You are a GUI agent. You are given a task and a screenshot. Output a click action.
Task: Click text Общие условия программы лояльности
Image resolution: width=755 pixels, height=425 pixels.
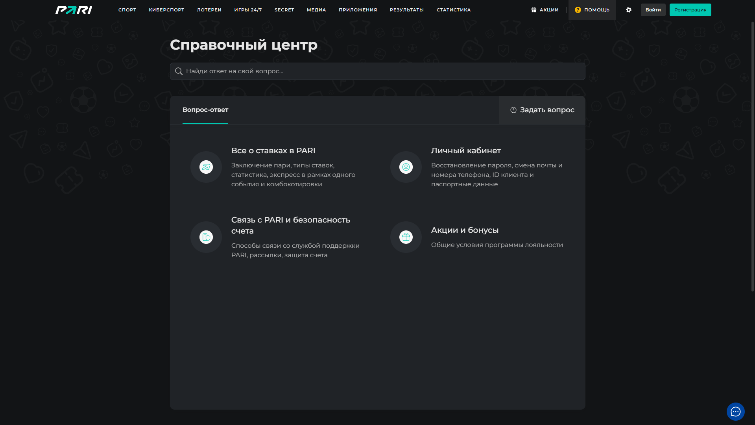(497, 245)
